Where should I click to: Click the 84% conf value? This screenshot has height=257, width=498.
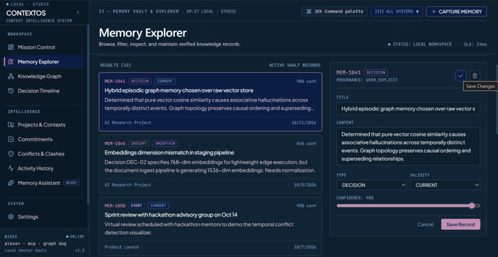(x=306, y=144)
